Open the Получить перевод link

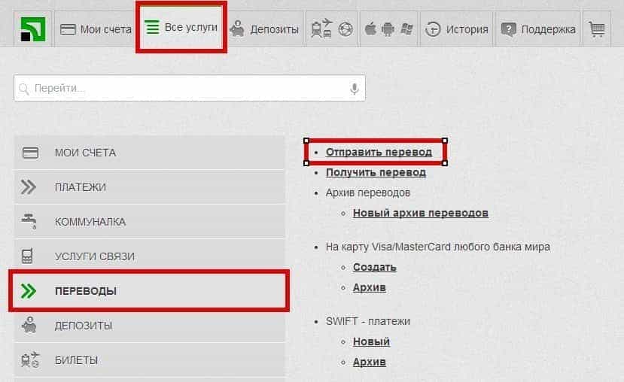click(376, 172)
